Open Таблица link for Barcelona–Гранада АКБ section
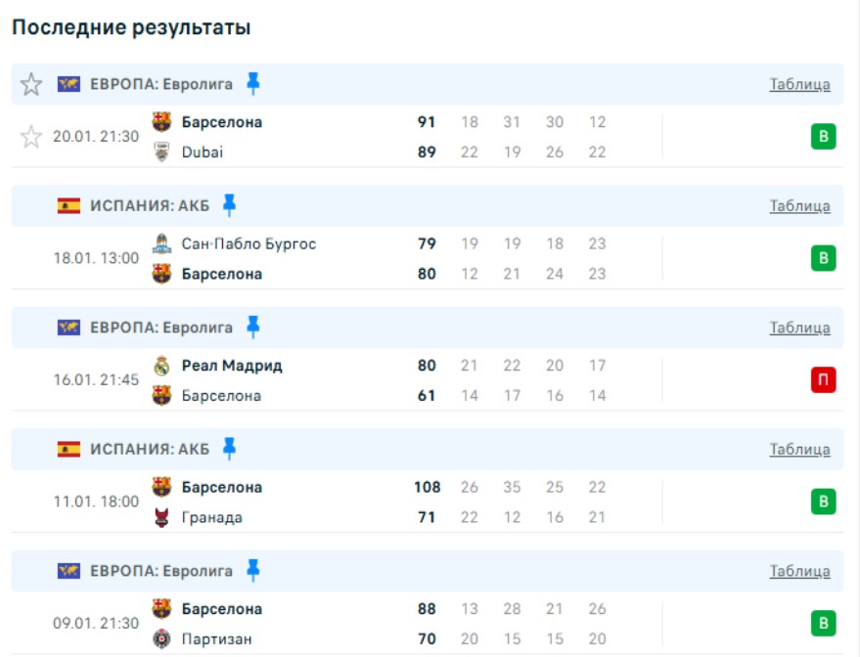The image size is (860, 657). click(x=799, y=450)
